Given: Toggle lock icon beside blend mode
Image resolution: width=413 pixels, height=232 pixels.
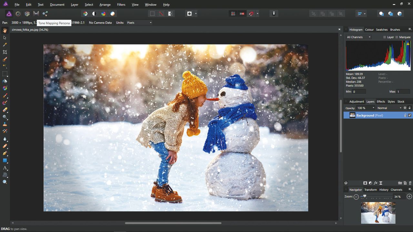Looking at the screenshot, I should coord(410,108).
